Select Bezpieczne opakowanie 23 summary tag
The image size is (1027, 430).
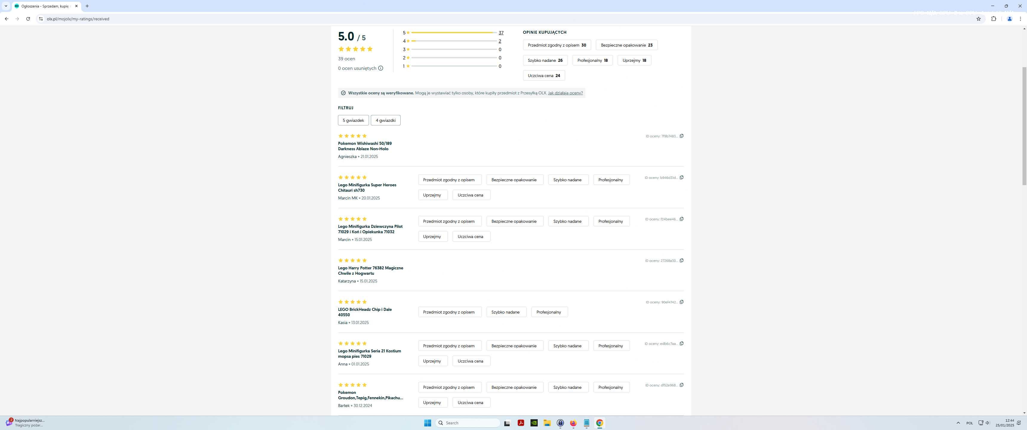tap(626, 45)
